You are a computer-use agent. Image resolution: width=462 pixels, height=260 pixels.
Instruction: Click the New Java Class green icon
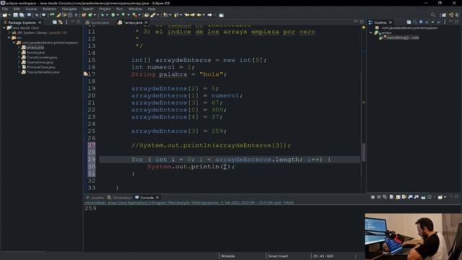[x=90, y=14]
